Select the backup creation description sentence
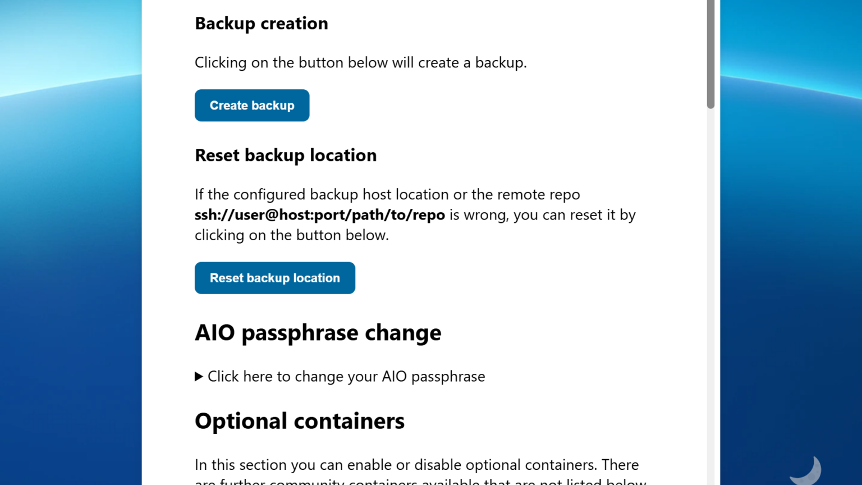The image size is (862, 485). (x=360, y=62)
